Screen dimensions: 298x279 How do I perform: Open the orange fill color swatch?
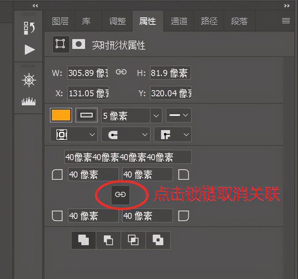point(61,115)
